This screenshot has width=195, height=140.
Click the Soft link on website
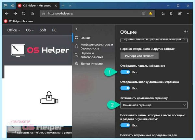43,30
